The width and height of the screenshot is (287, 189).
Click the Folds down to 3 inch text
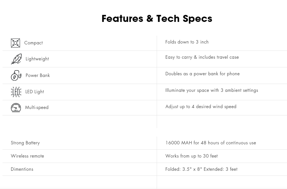(187, 42)
